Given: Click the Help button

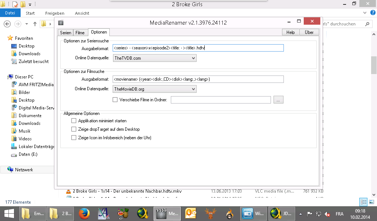Looking at the screenshot, I should 290,32.
